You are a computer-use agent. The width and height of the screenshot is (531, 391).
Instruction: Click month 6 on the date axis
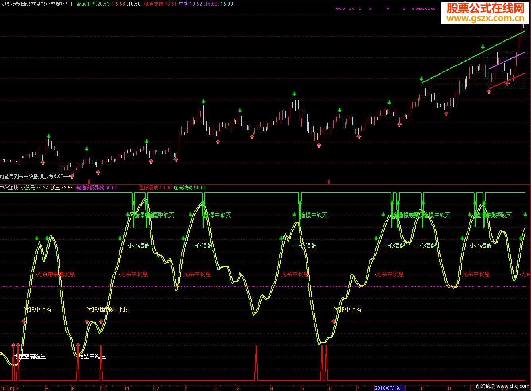[329, 388]
